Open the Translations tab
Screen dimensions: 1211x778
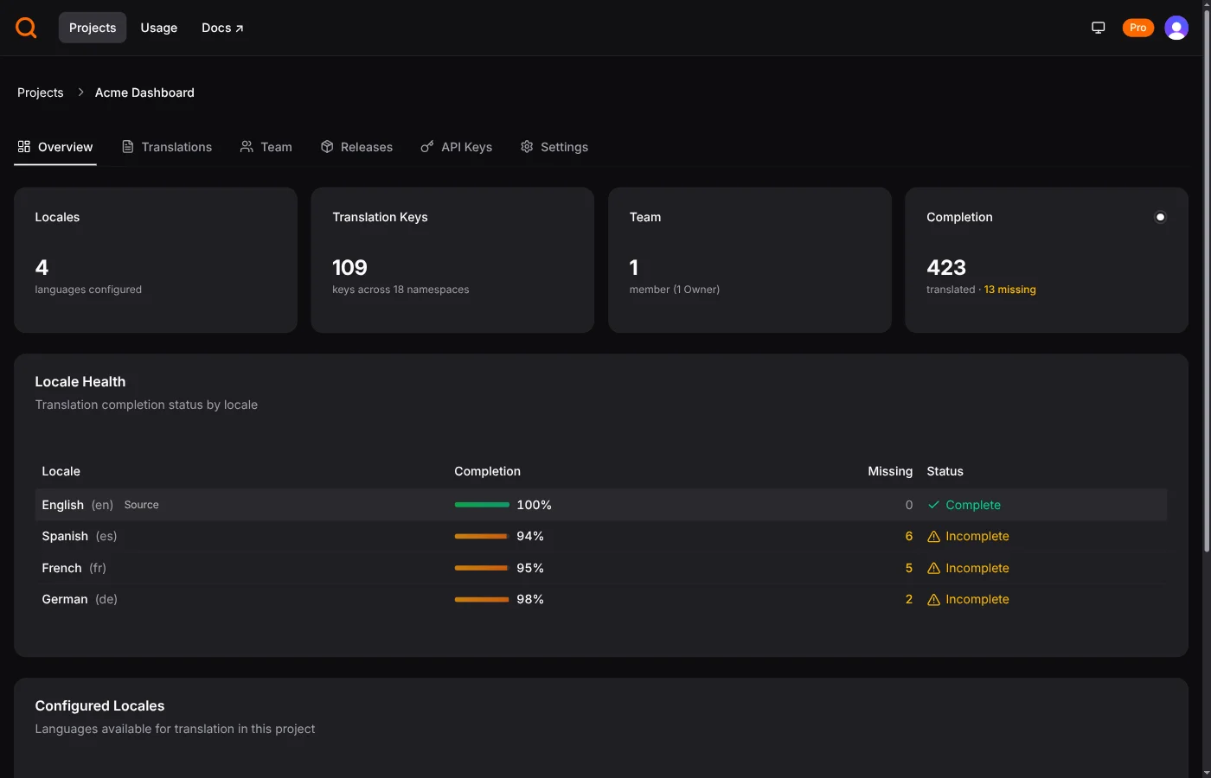[176, 147]
